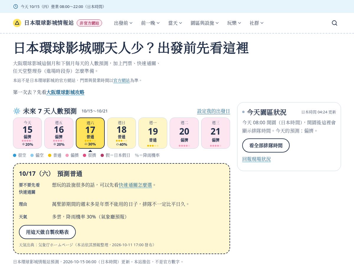Screen dimensions: 354x265
Task: Click the sunny weather icon on the 15 card
Action: click(23, 144)
